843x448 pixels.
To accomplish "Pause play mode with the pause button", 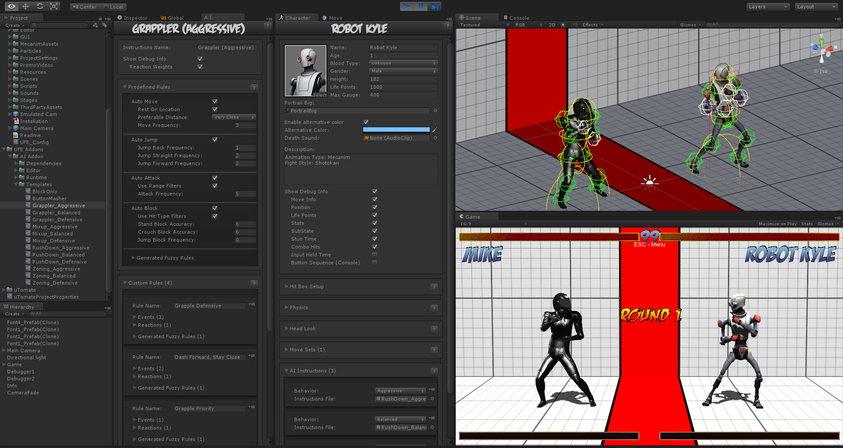I will [421, 6].
